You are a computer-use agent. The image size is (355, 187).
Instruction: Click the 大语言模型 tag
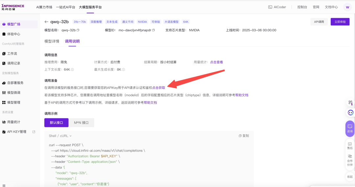171,22
